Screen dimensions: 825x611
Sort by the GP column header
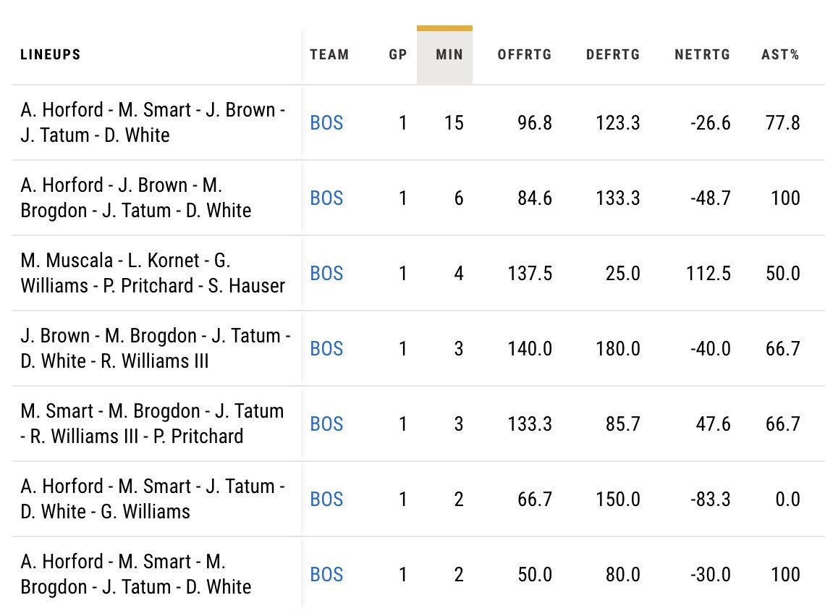click(x=398, y=54)
